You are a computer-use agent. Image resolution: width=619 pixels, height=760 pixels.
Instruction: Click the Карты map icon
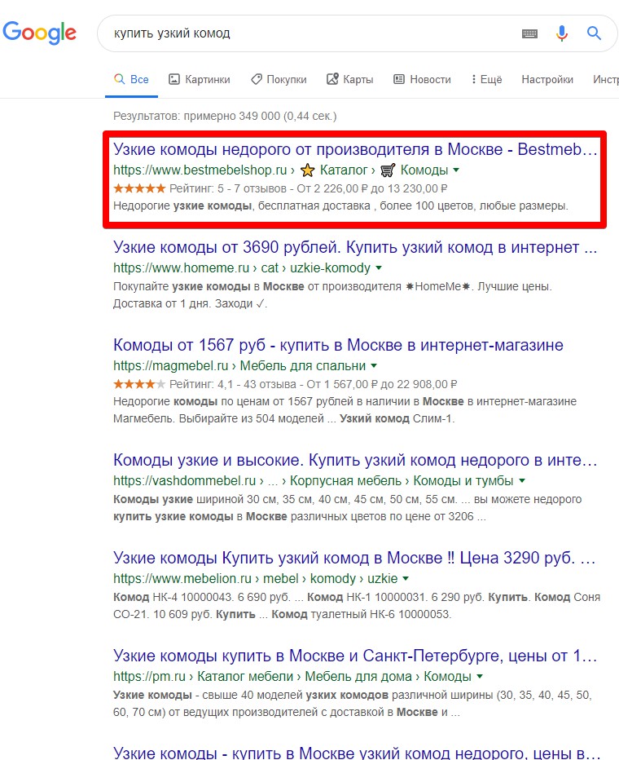coord(332,79)
